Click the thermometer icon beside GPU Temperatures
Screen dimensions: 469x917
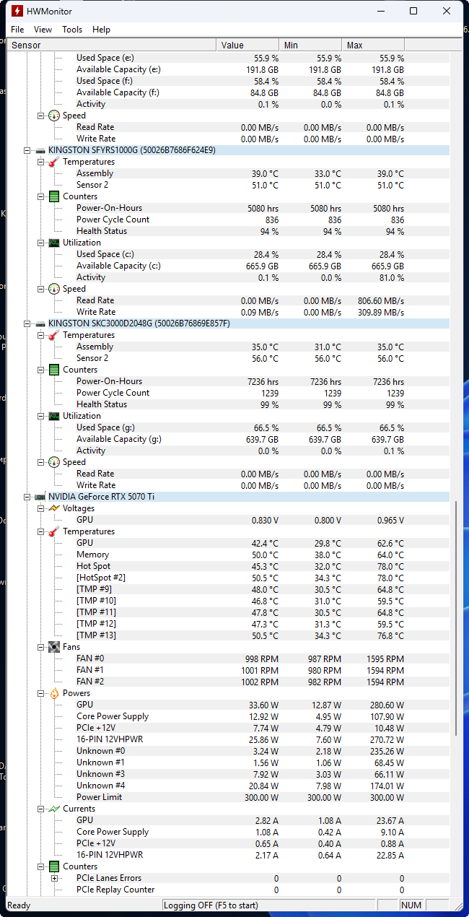tap(53, 531)
